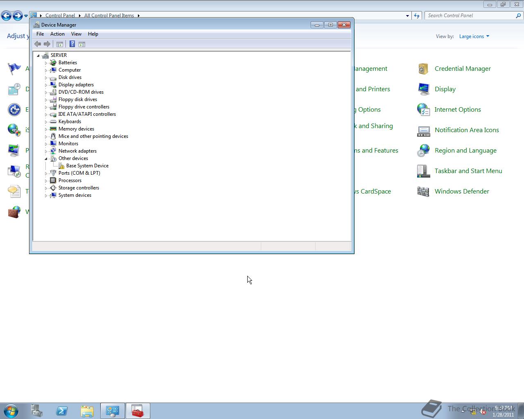The image size is (524, 419).
Task: Click the Show/Hide Action Pane toolbar icon
Action: (82, 44)
